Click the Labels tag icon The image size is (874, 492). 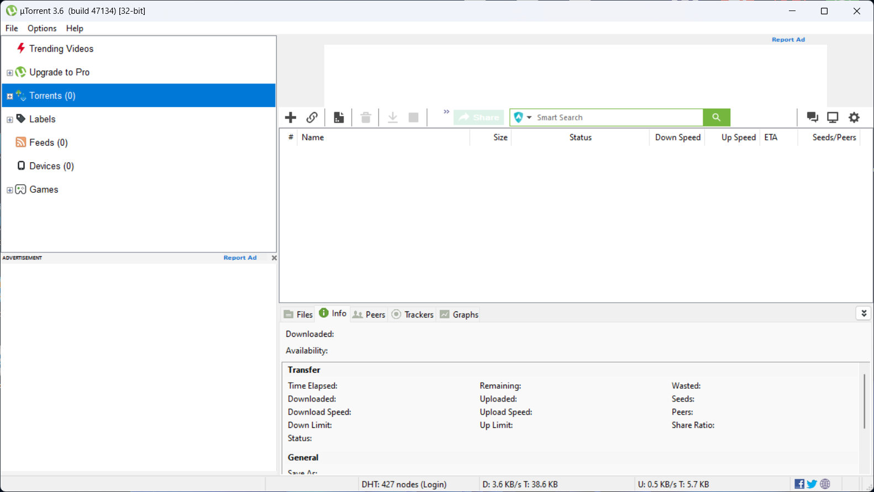coord(21,119)
